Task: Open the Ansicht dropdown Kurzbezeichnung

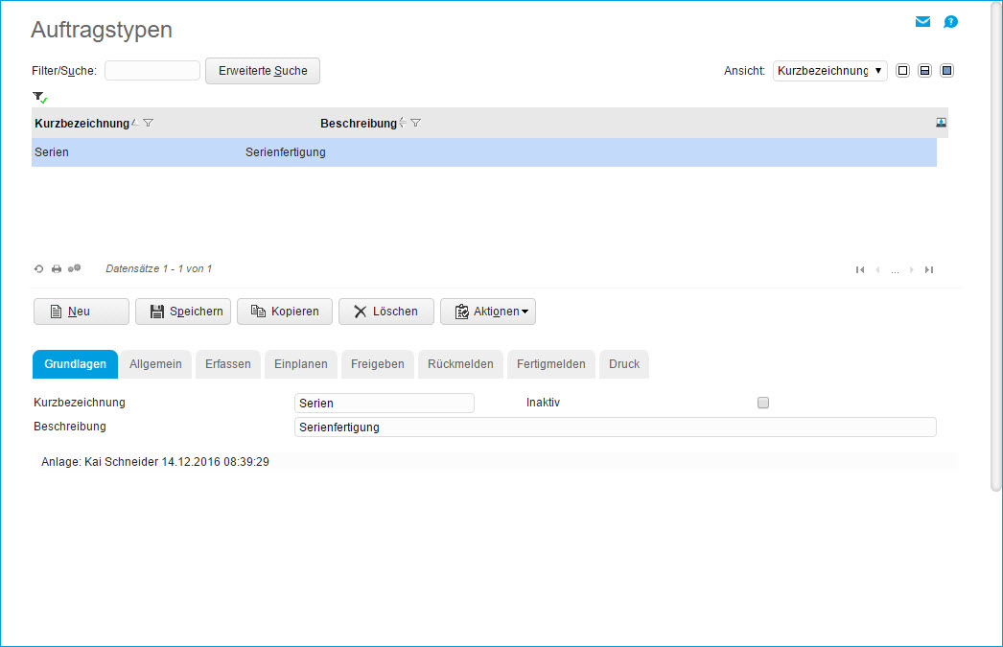Action: (829, 71)
